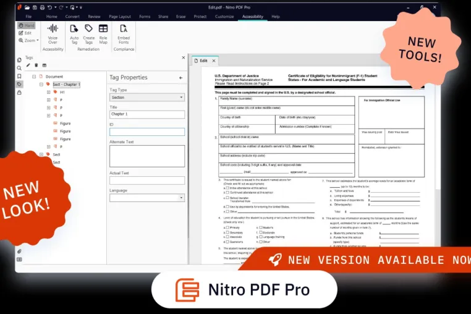Viewport: 471px width, 314px height.
Task: Open the Security lock pane in sidebar
Action: (x=19, y=93)
